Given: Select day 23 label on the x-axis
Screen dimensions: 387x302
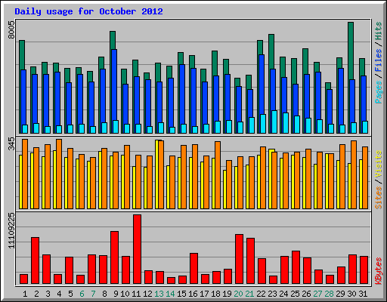Looking at the screenshot, I should click(272, 294).
